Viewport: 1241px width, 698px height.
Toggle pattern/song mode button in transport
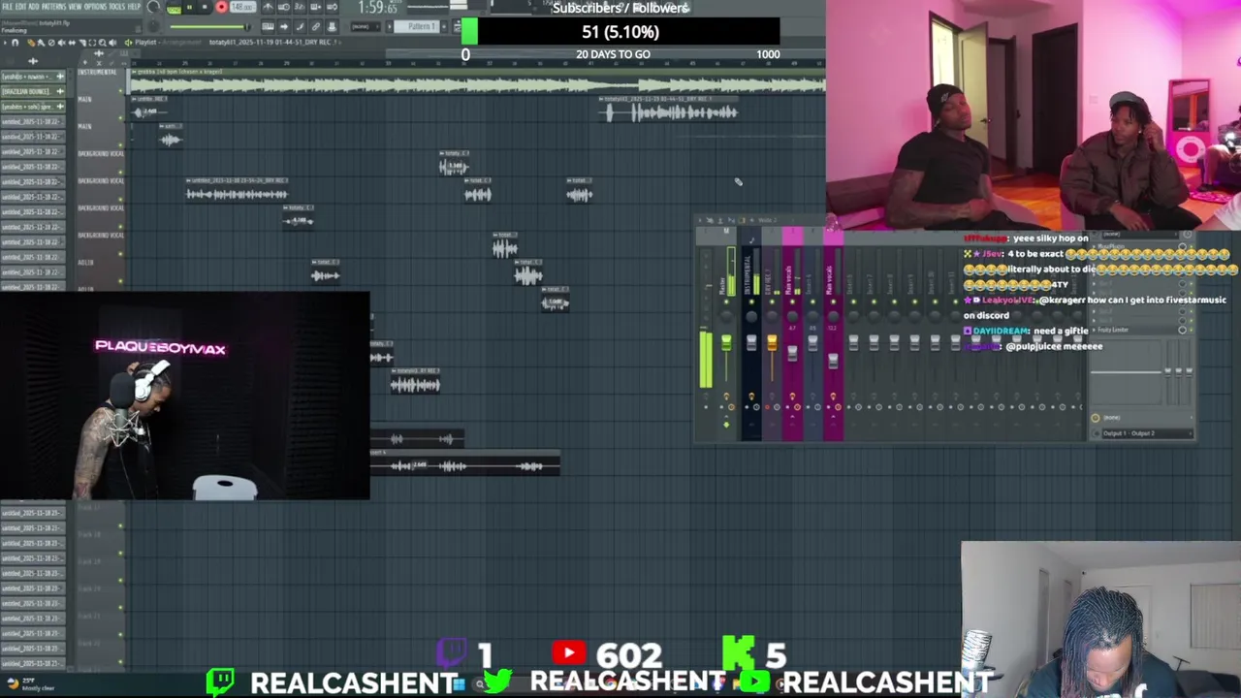click(x=174, y=8)
